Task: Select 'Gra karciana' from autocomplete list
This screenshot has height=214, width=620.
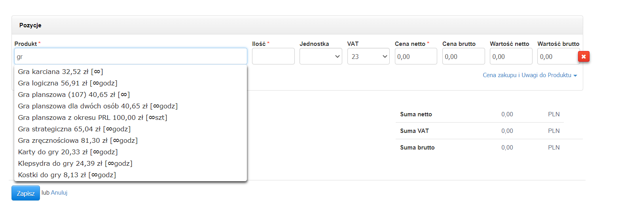Action: [x=61, y=72]
